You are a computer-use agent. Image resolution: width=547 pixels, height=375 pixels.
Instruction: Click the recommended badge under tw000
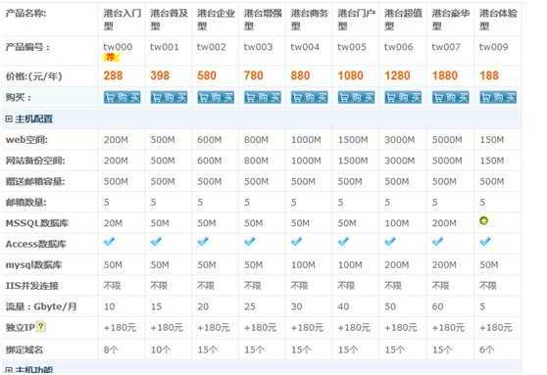click(x=110, y=57)
